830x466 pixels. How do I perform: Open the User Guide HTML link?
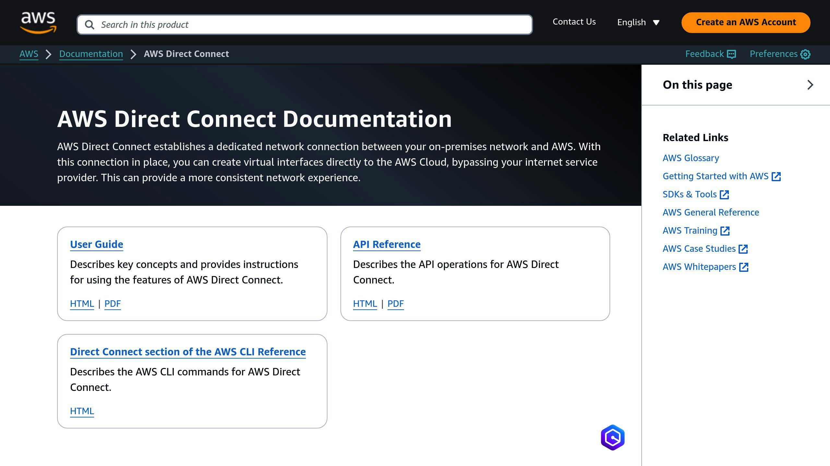click(x=81, y=303)
